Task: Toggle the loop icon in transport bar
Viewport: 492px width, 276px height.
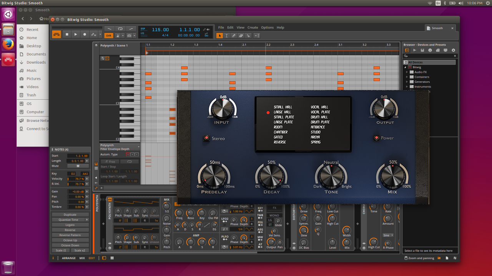Action: tap(120, 29)
